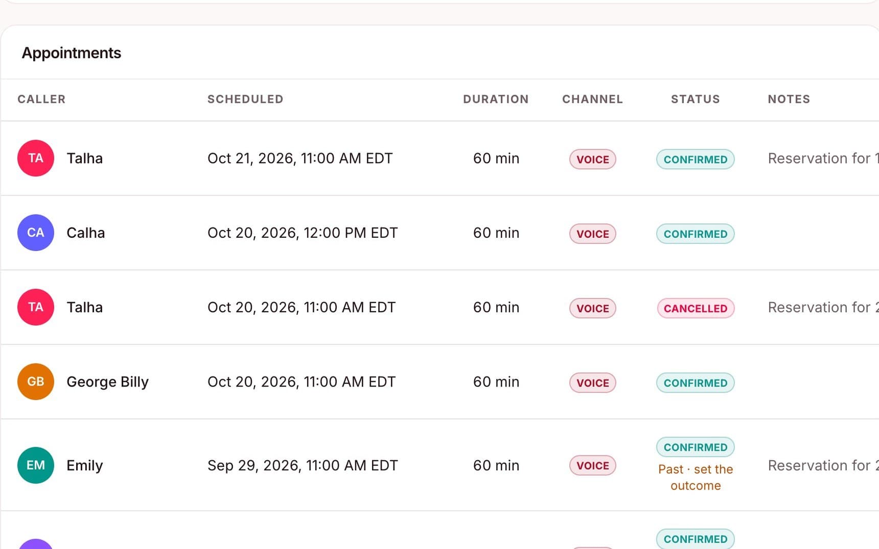Select the caller name Emily

pos(85,466)
